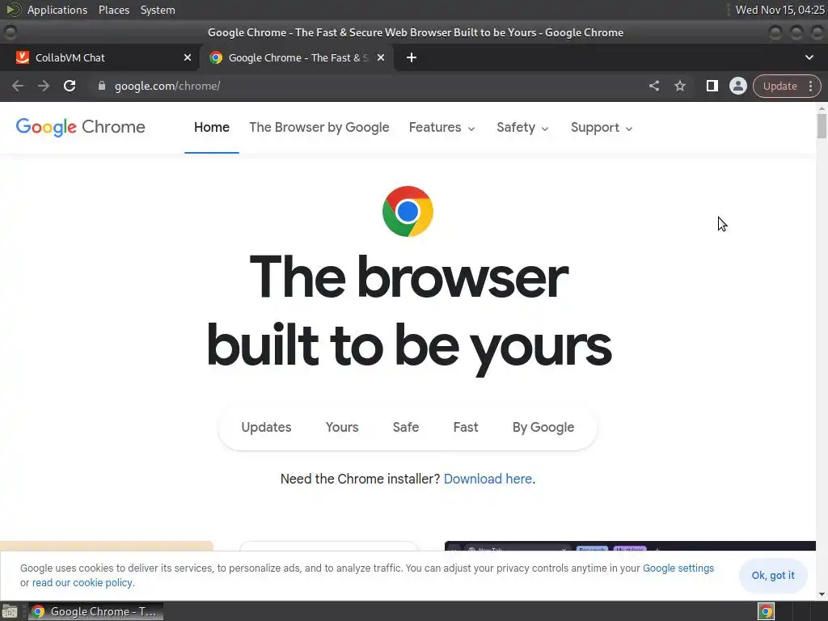Reload the current page
This screenshot has width=828, height=621.
coord(70,86)
